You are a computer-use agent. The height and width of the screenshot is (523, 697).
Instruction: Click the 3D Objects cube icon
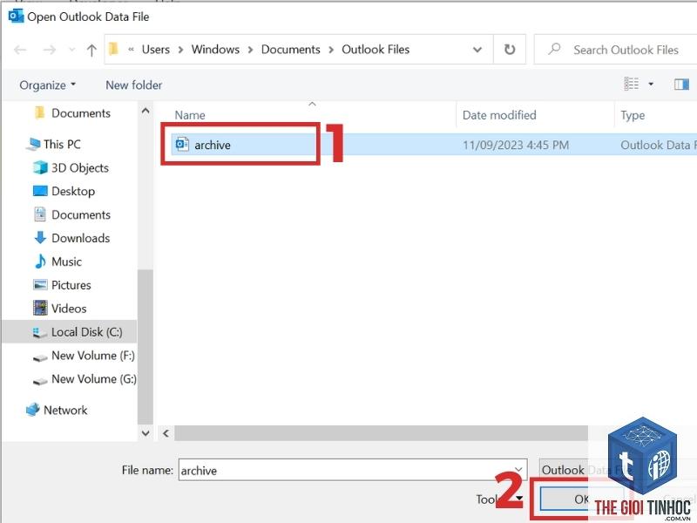click(40, 167)
